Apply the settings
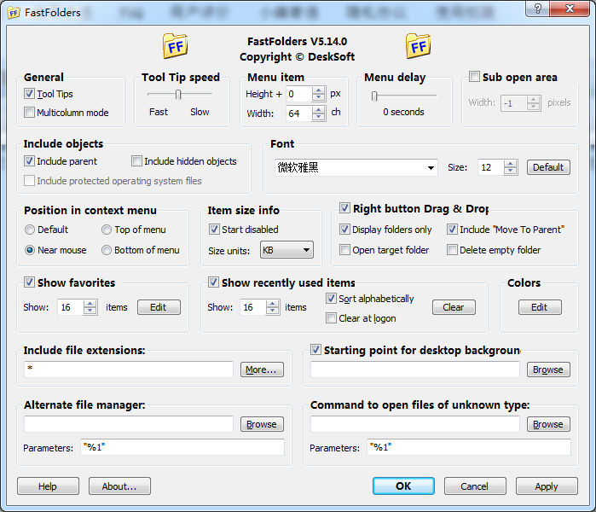The height and width of the screenshot is (512, 596). pyautogui.click(x=547, y=486)
